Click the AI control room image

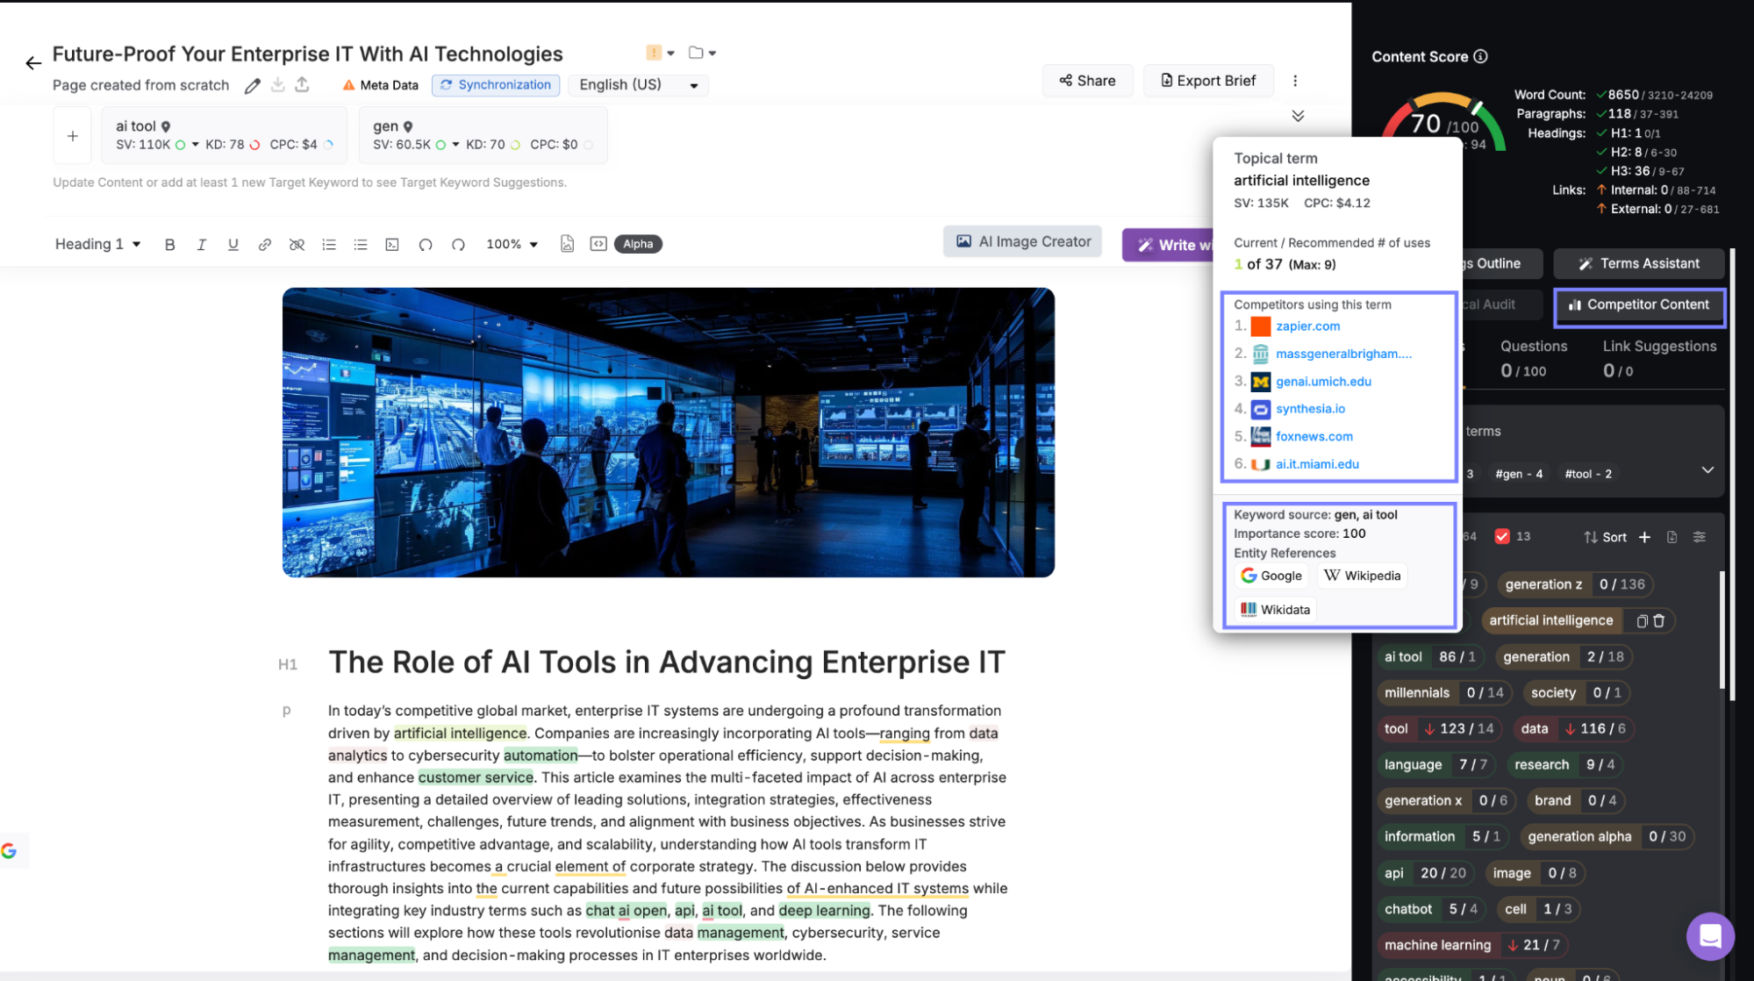click(668, 433)
